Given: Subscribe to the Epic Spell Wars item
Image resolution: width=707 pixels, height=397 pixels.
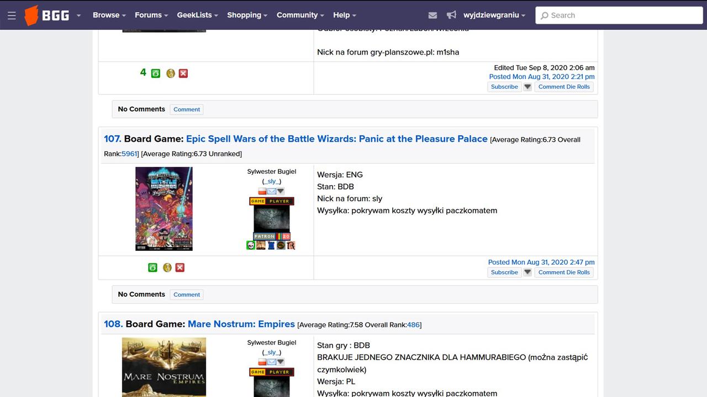Looking at the screenshot, I should [504, 272].
